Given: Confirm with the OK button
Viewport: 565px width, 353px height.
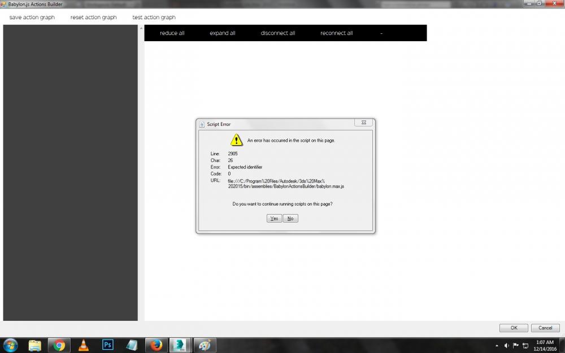Looking at the screenshot, I should click(x=514, y=328).
